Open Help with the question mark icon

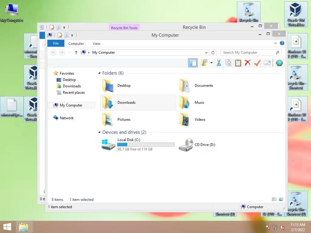point(282,43)
